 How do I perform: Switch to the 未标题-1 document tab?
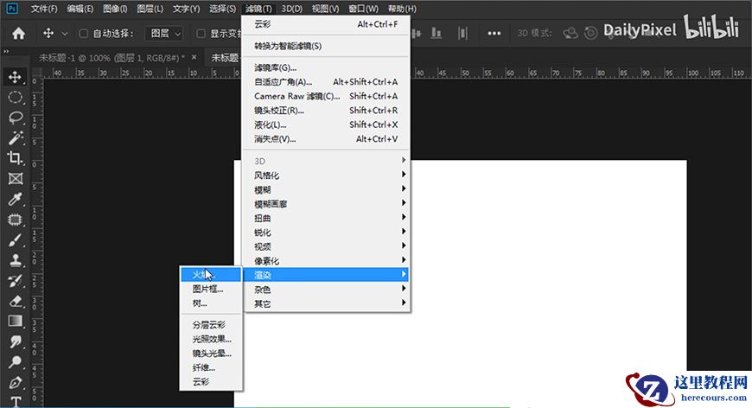click(112, 58)
